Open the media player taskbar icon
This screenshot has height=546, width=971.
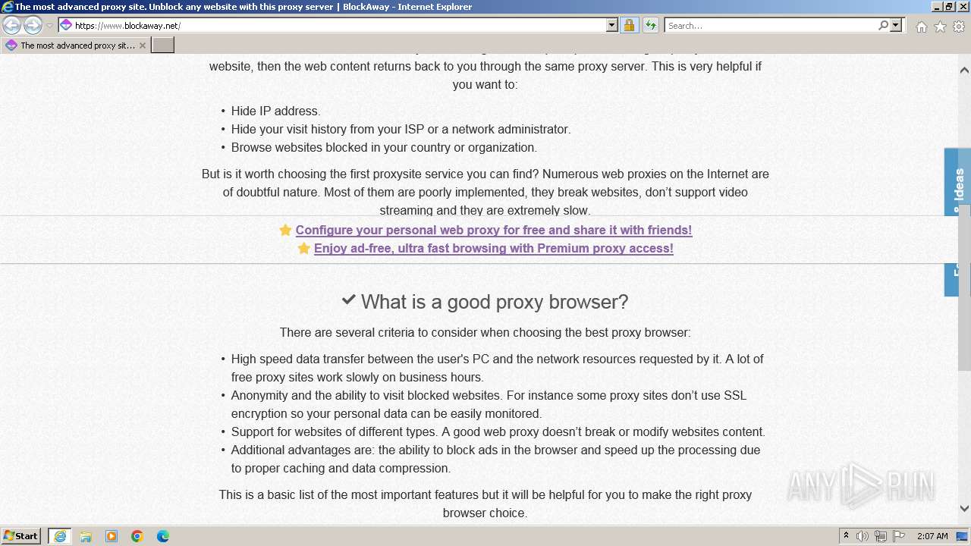112,536
